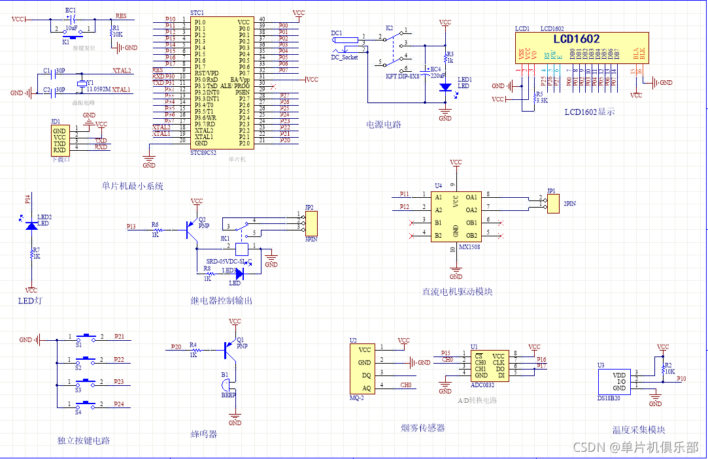Image resolution: width=708 pixels, height=459 pixels.
Task: Click the '蜂鸣器' section title
Action: [x=204, y=434]
